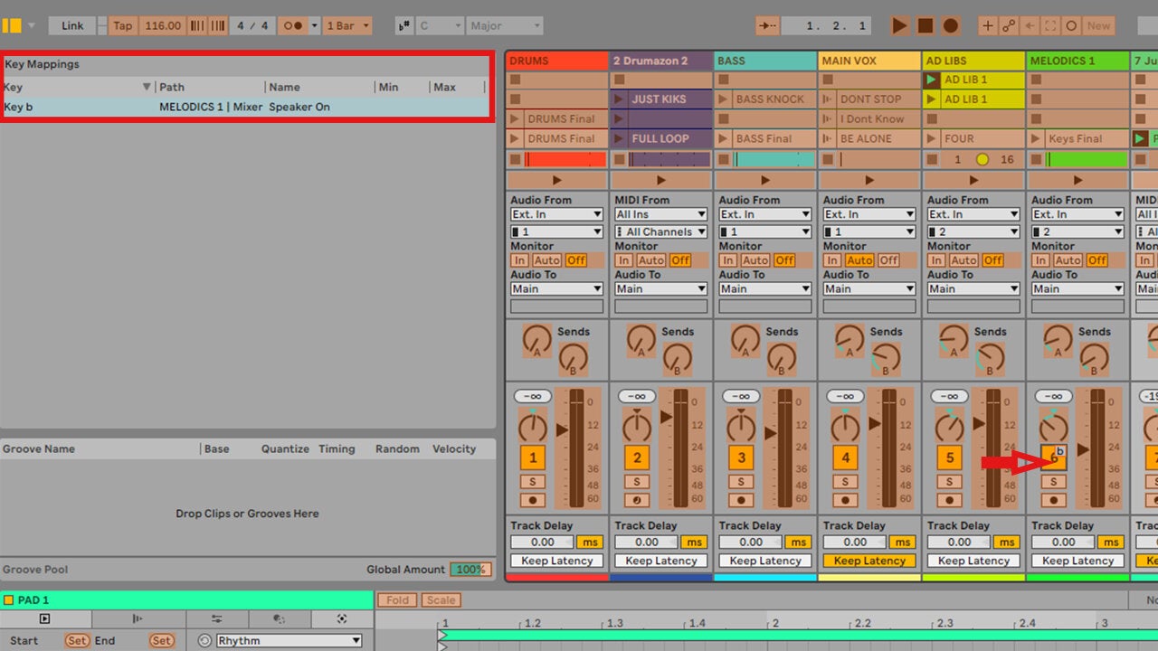Image resolution: width=1158 pixels, height=651 pixels.
Task: Launch the I Dont Know clip
Action: tap(828, 118)
